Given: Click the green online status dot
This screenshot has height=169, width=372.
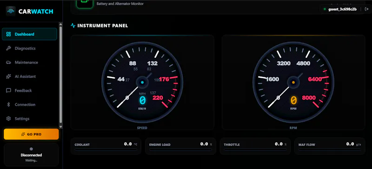Looking at the screenshot, I should click(x=325, y=9).
